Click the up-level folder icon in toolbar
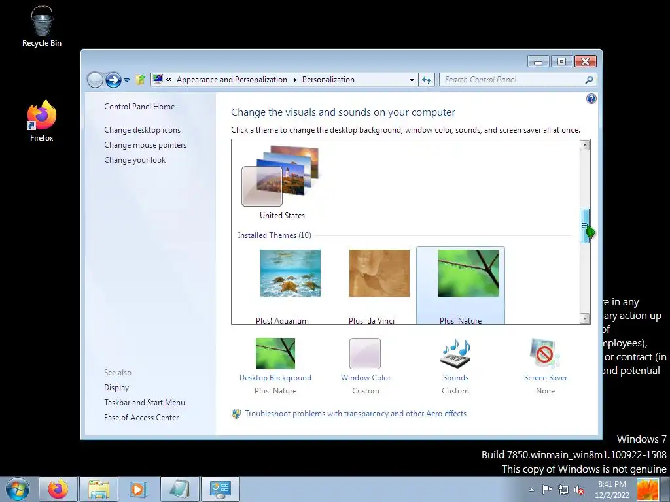 pyautogui.click(x=140, y=79)
